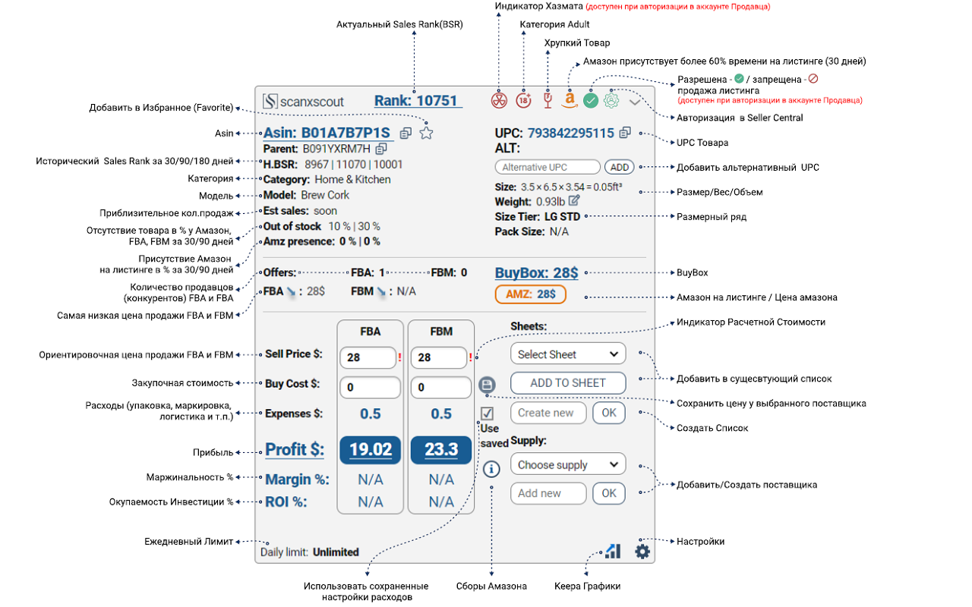The width and height of the screenshot is (972, 607).
Task: Open the Choose supply dropdown
Action: click(568, 464)
